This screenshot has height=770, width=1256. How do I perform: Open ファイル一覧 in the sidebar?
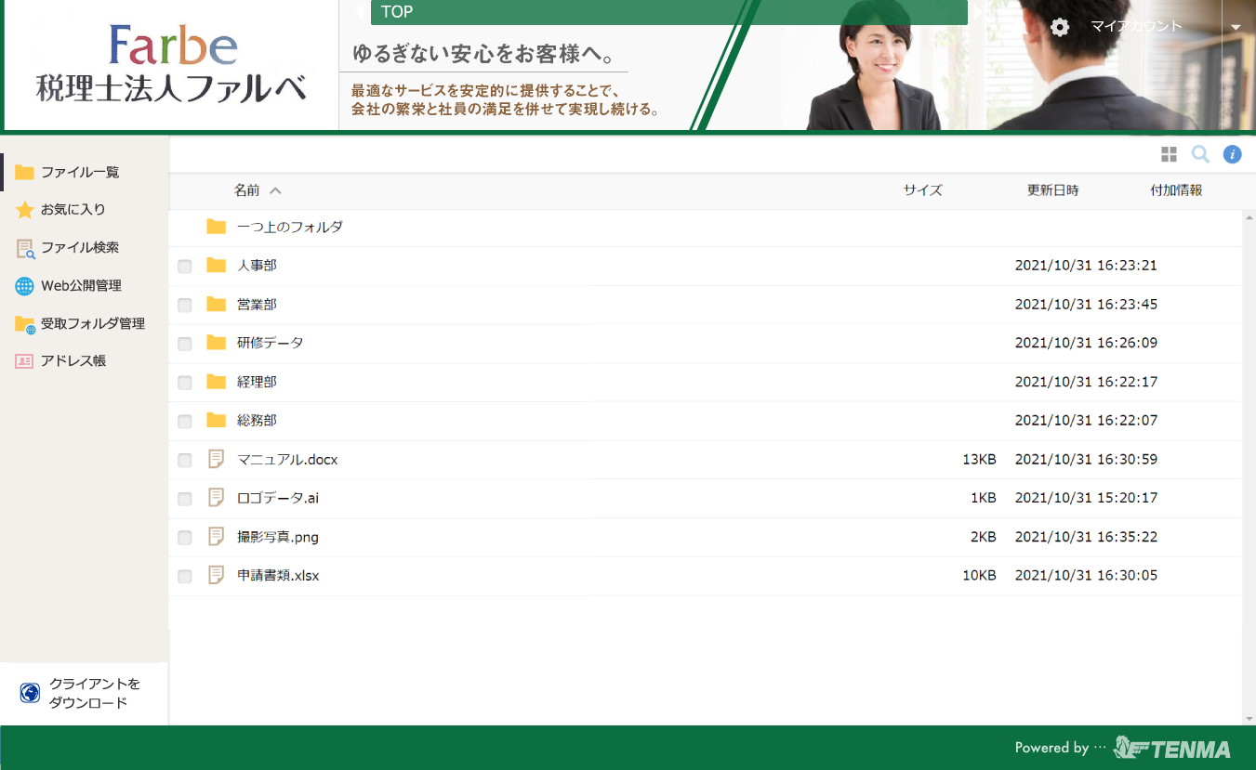80,173
